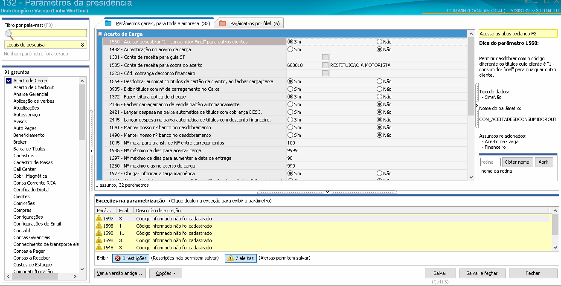Select Sim for parameter 2421 Lançar despesa
Image resolution: width=561 pixels, height=286 pixels.
coord(291,112)
